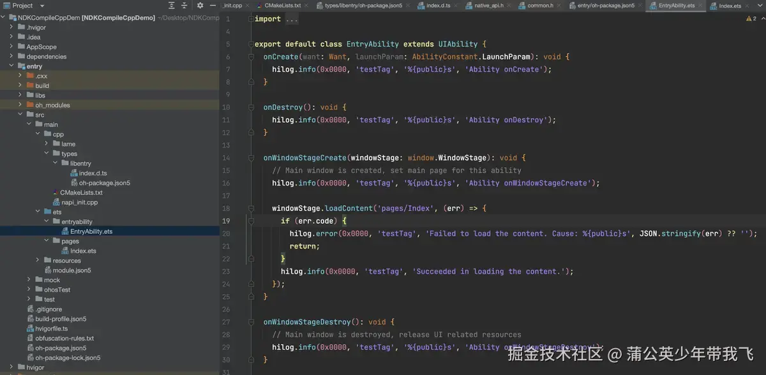
Task: Click the orange build folder icon
Action: (29, 85)
